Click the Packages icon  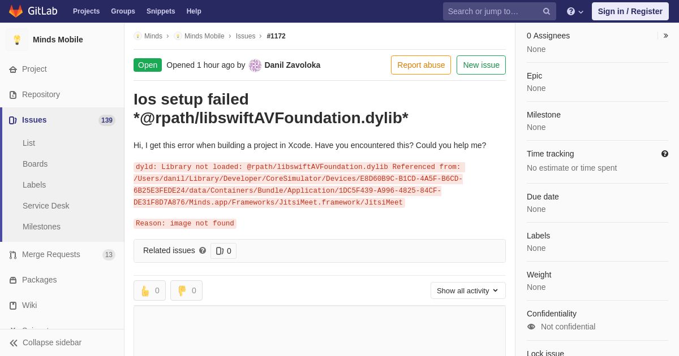coord(13,280)
